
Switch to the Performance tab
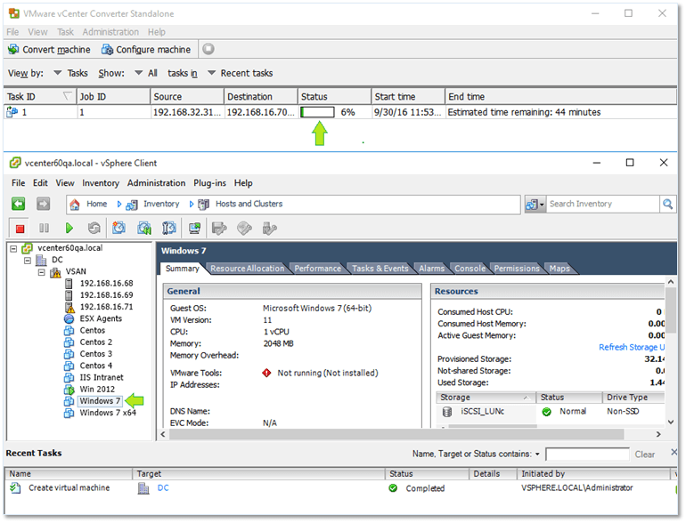coord(318,269)
